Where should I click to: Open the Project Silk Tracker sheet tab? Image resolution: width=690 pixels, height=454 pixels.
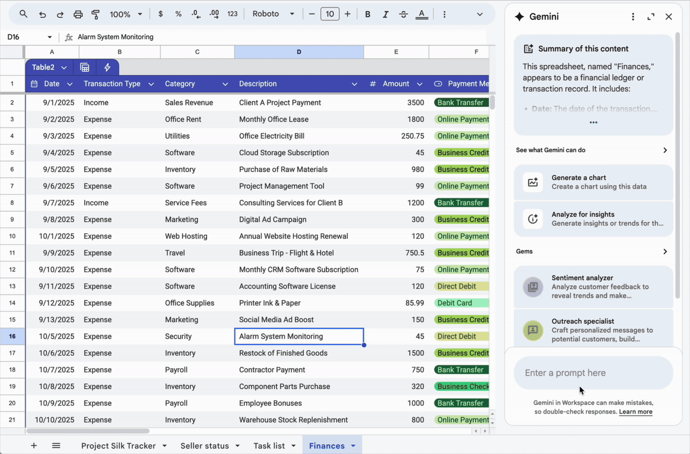tap(118, 446)
